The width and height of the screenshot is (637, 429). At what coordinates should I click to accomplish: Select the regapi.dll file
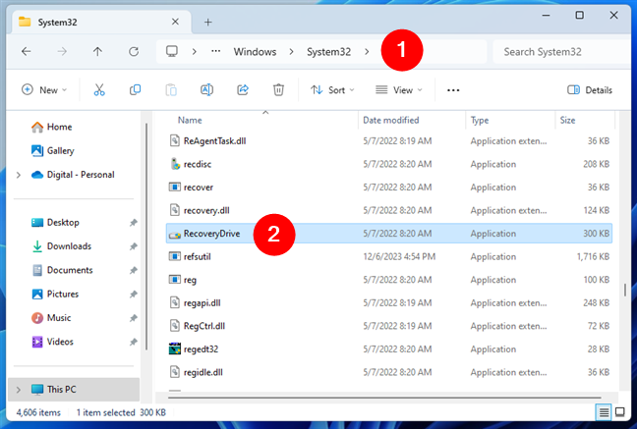click(388, 302)
